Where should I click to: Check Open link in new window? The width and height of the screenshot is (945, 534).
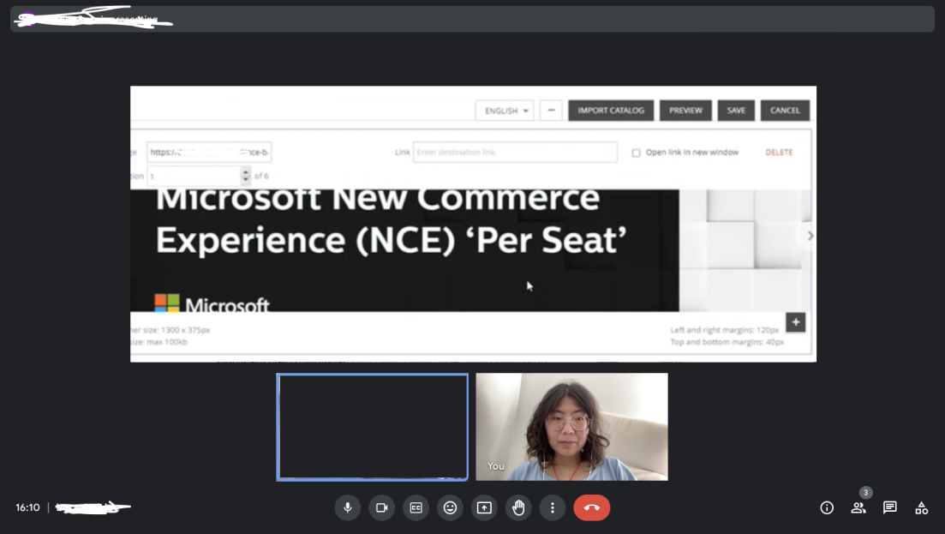[x=636, y=153]
